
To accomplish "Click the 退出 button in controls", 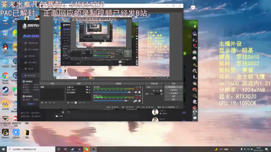I will pos(173,99).
